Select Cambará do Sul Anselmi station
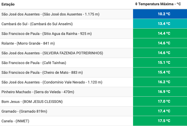 pos(37,24)
